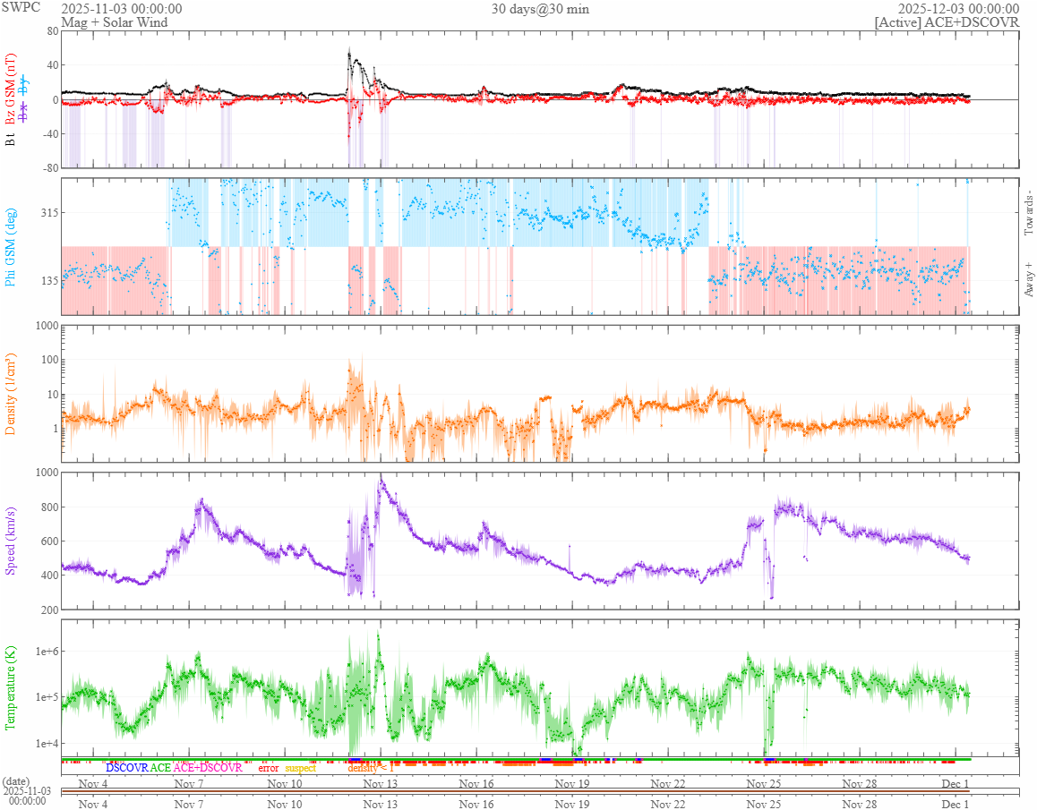Click the end time '2025-12-03 00:00:00'
Screen dimensions: 1037x810
(958, 9)
